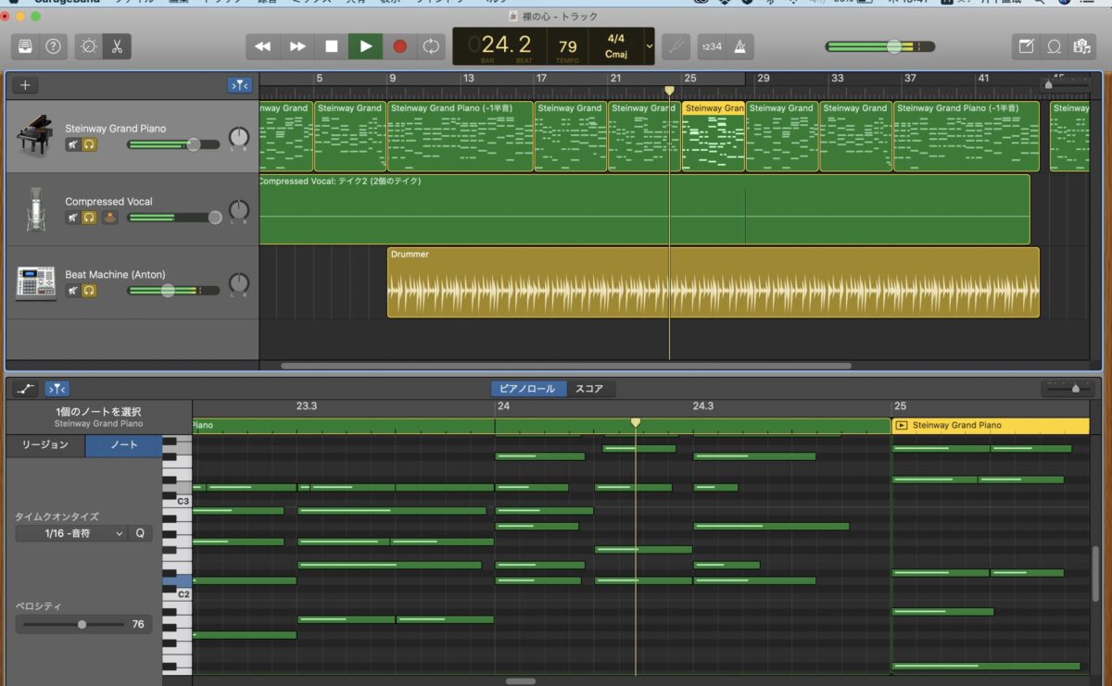Viewport: 1112px width, 686px height.
Task: Open the Note Pad icon
Action: [1026, 46]
